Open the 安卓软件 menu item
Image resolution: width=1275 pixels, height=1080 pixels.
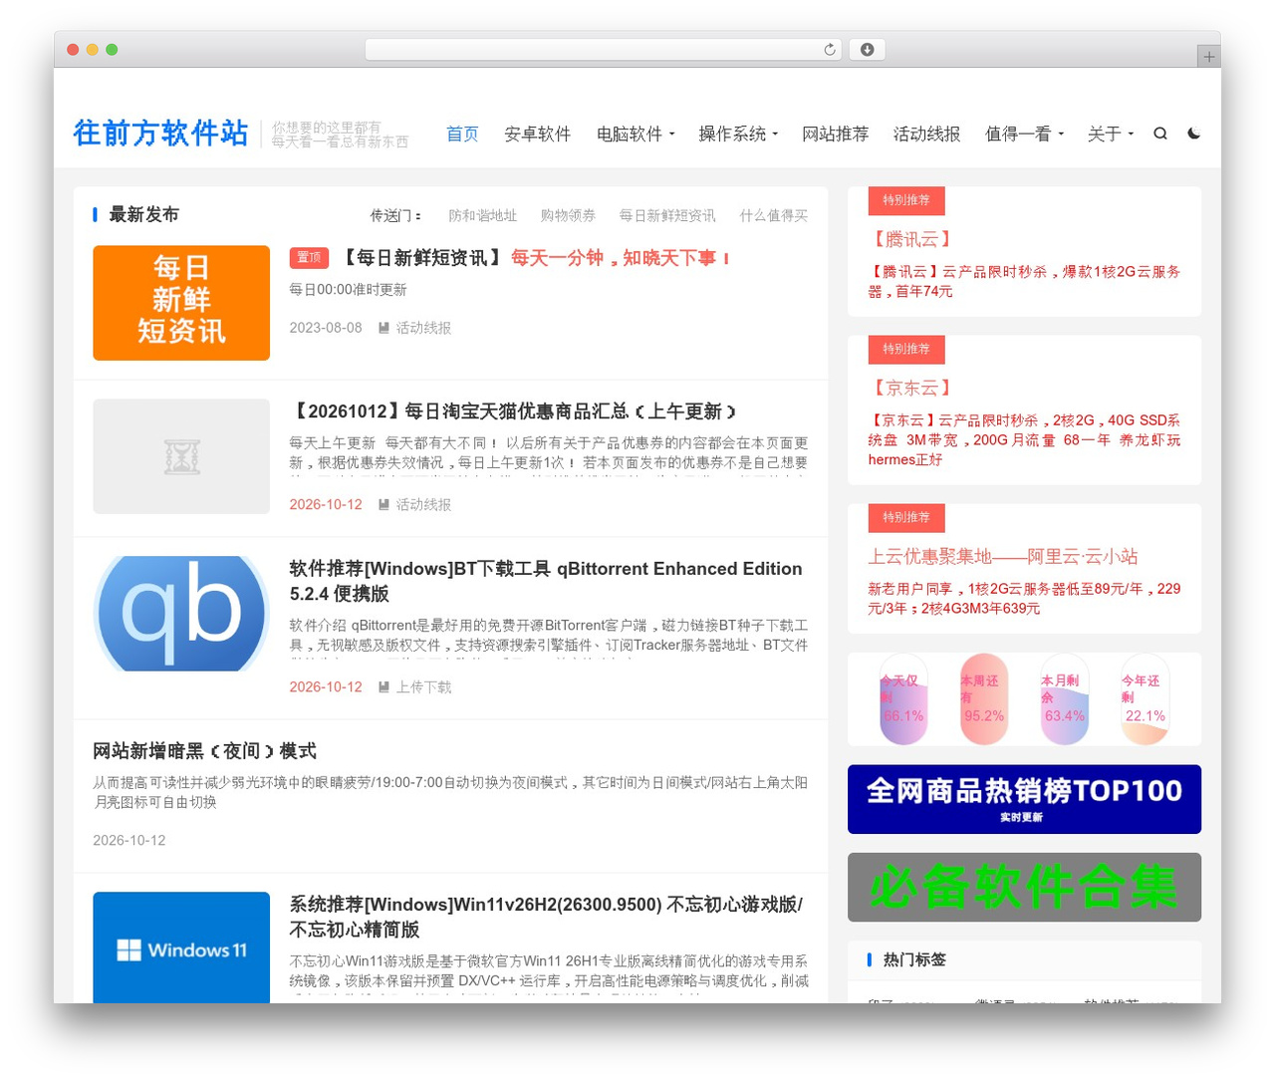pyautogui.click(x=538, y=134)
